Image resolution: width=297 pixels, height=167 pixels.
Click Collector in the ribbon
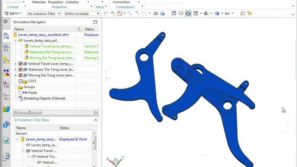point(72,2)
